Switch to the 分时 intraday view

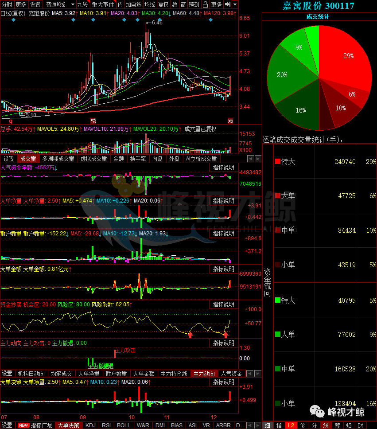click(7, 4)
